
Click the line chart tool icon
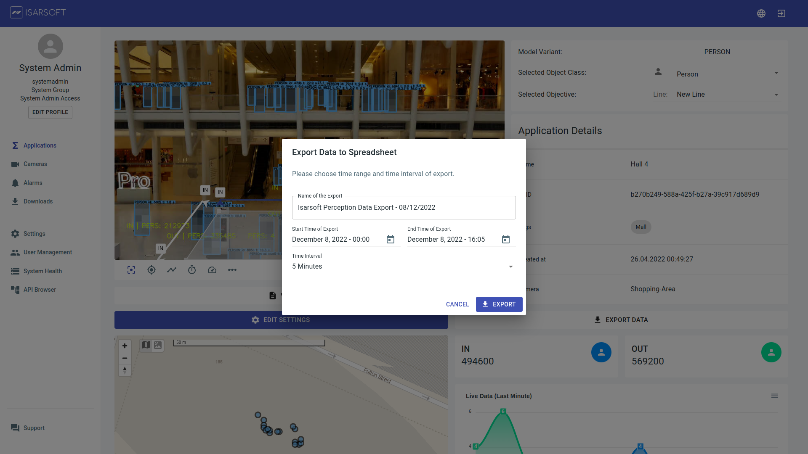(172, 270)
